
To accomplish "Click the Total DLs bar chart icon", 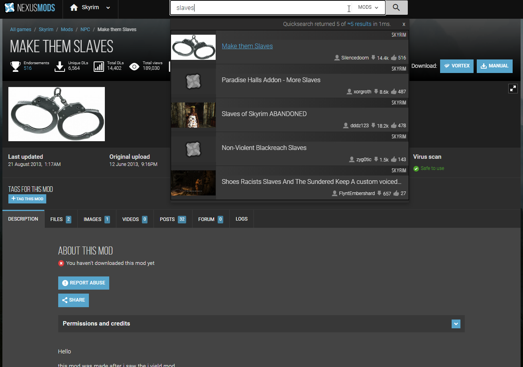I will tap(99, 66).
